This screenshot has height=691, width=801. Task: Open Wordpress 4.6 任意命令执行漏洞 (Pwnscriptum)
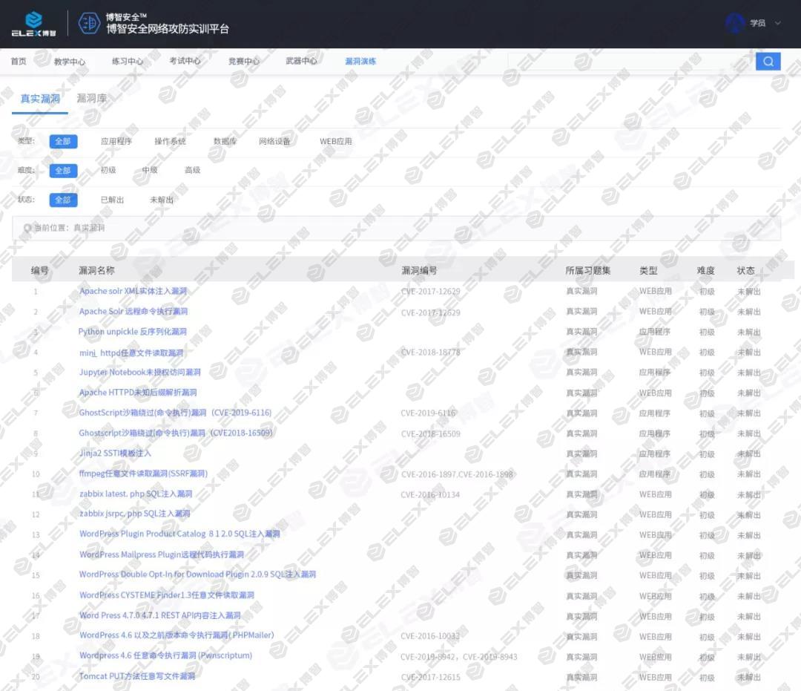click(x=165, y=655)
